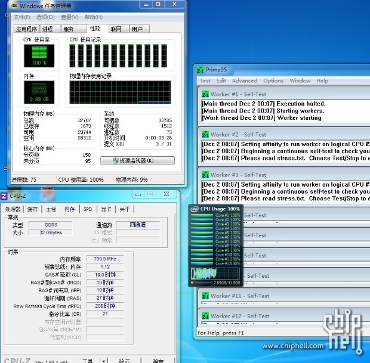Open Task Manager 帮助(H) menu
Screen dimensions: 370x363
tap(94, 17)
